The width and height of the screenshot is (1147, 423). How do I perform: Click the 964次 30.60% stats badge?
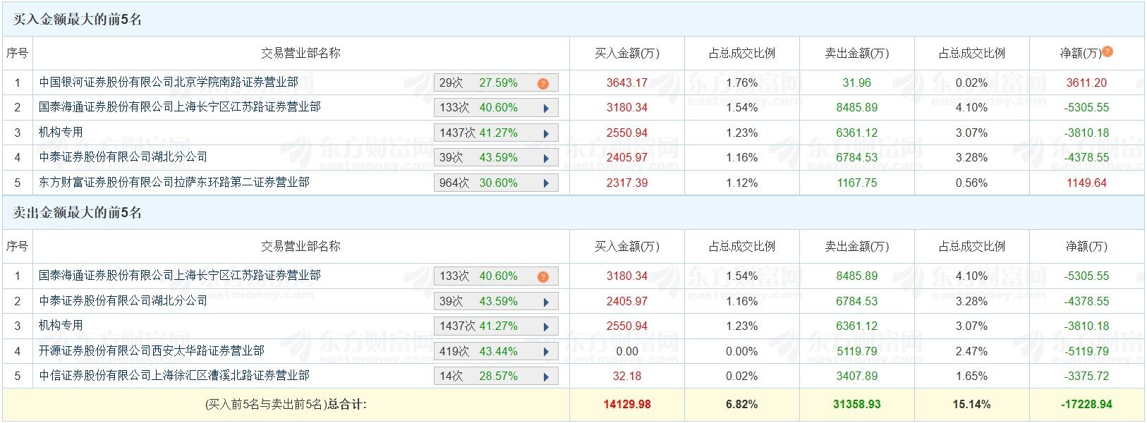[x=478, y=183]
